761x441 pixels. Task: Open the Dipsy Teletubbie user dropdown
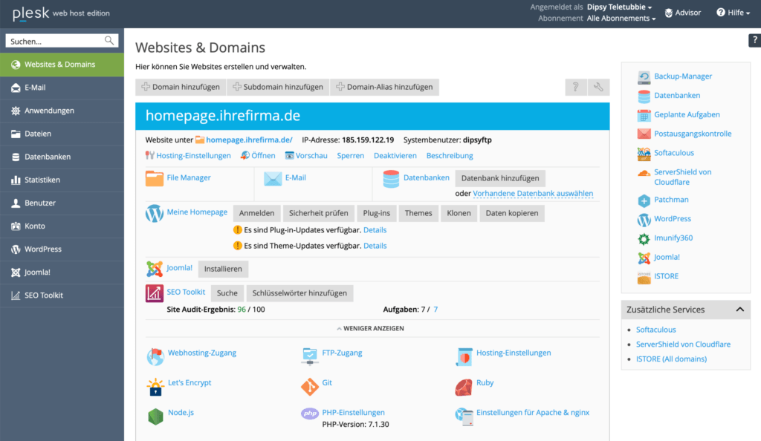point(619,7)
